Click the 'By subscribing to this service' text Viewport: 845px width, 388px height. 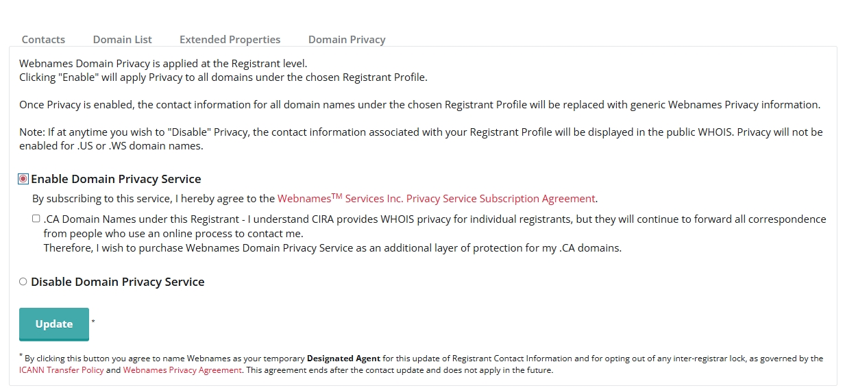154,199
